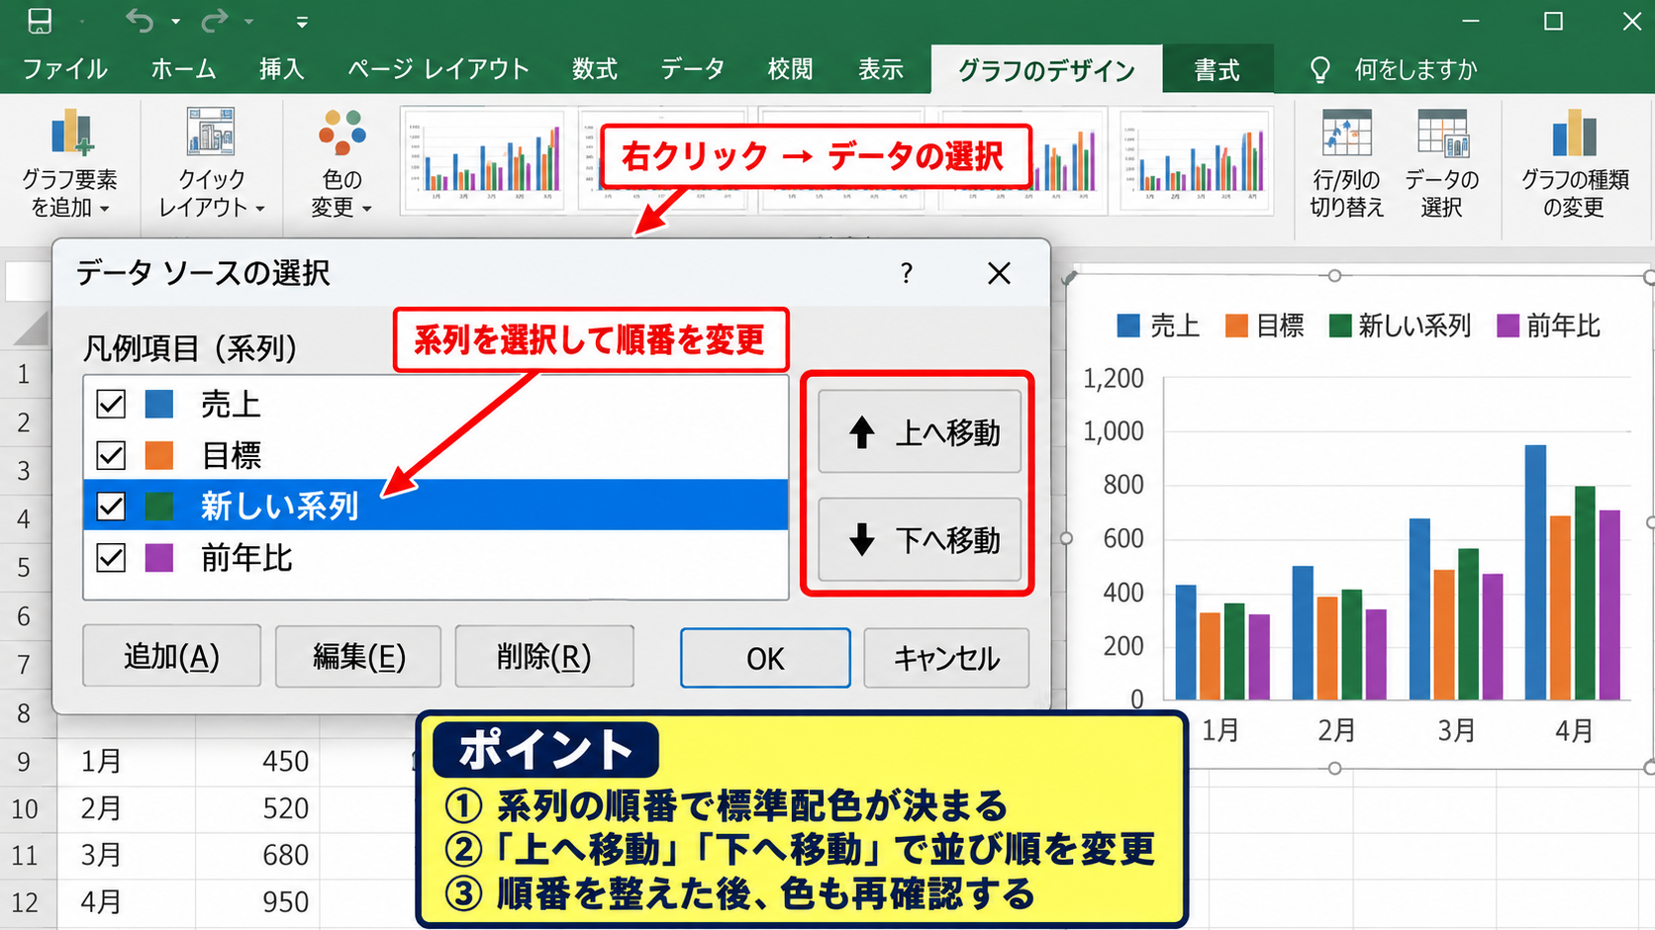
Task: Uncheck the 売上 series checkbox
Action: pos(111,404)
